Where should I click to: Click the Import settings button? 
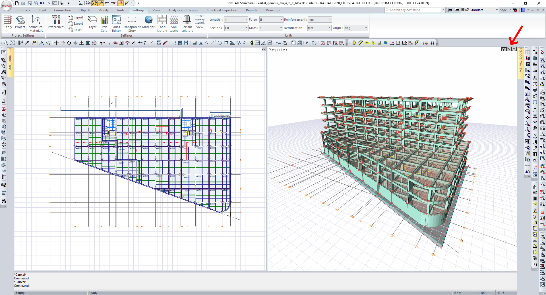[x=76, y=17]
